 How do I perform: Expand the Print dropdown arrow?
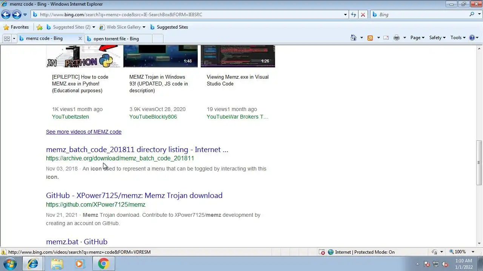coord(405,38)
